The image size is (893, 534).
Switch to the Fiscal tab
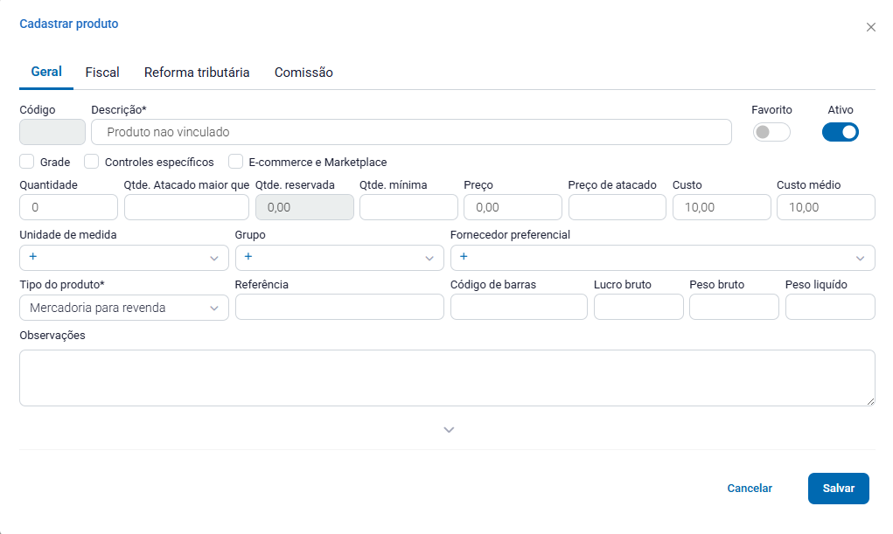[102, 73]
